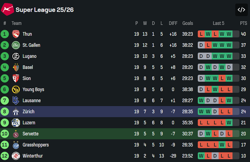Click the Young Boys club crest

pos(16,89)
